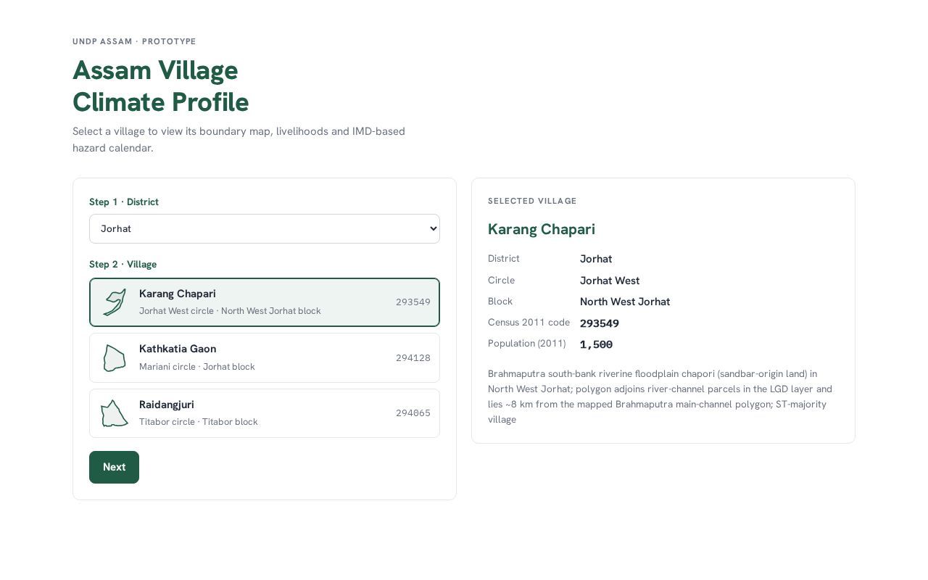The height and width of the screenshot is (580, 928).
Task: Click the Jorhat West circle · North West Jorhat block subtitle
Action: pos(230,311)
